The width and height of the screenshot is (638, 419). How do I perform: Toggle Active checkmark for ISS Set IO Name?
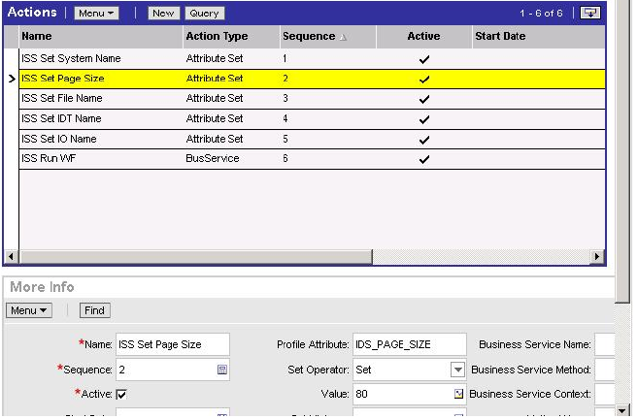[423, 139]
